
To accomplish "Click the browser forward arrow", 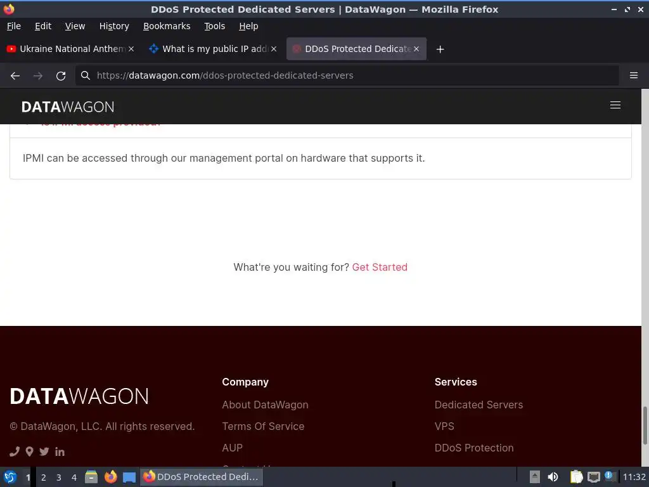I will [x=37, y=76].
